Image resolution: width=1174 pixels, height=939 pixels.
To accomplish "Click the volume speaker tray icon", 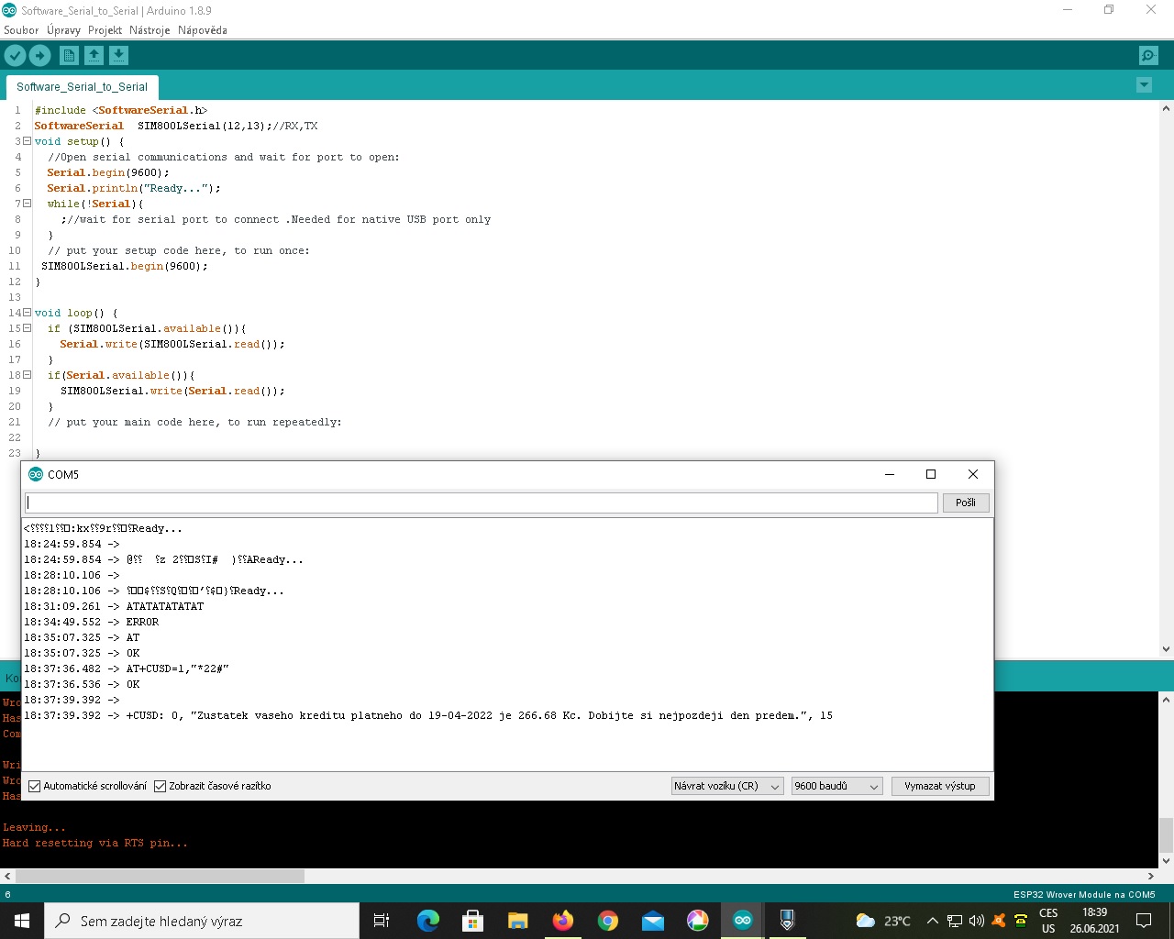I will pyautogui.click(x=976, y=921).
